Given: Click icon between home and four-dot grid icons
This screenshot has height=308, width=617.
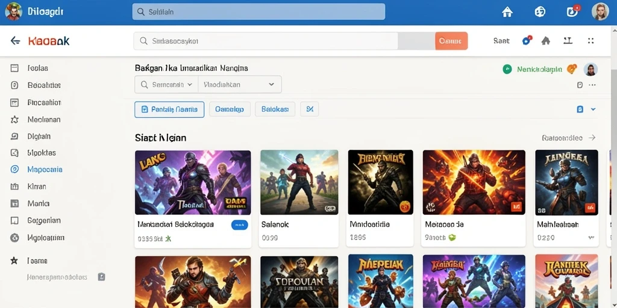Looking at the screenshot, I should [568, 40].
